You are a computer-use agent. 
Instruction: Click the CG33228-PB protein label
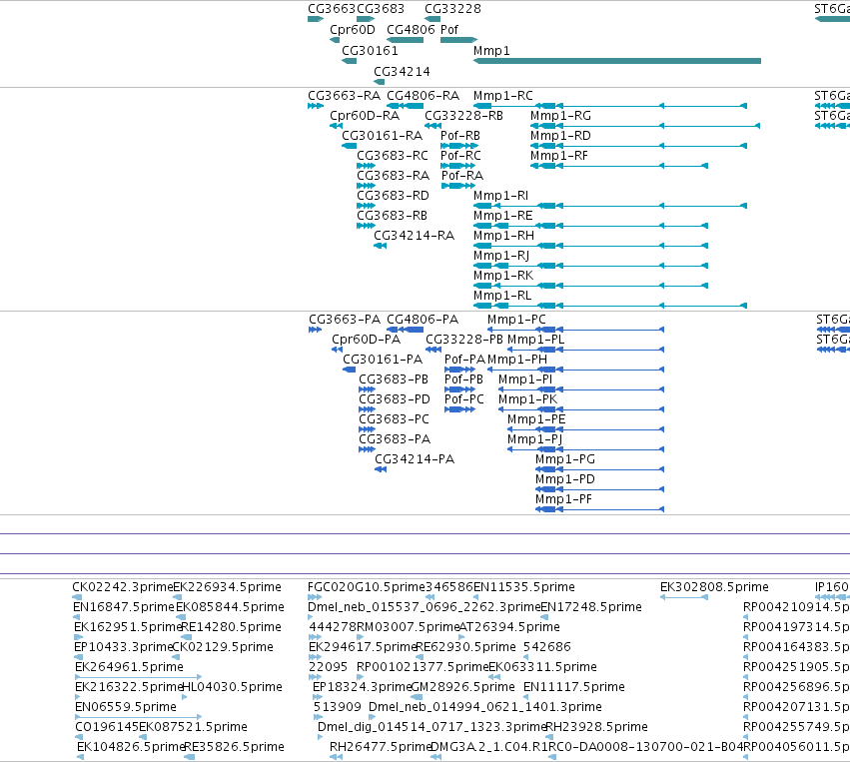coord(464,340)
